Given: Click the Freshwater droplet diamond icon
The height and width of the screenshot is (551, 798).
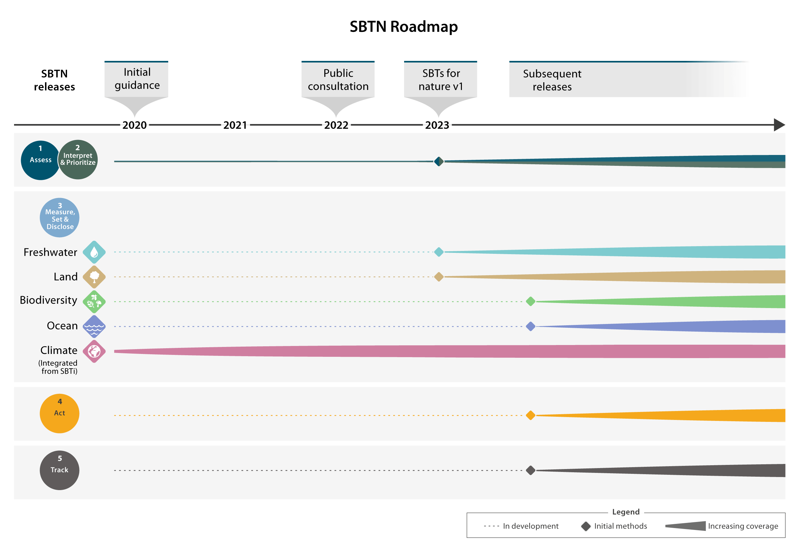Looking at the screenshot, I should [x=94, y=252].
